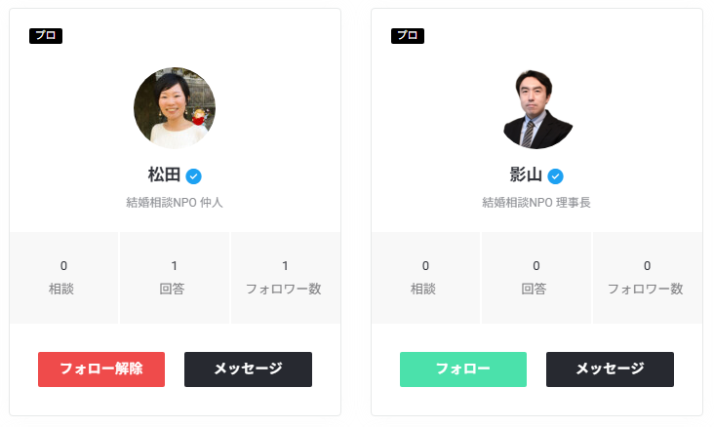Image resolution: width=714 pixels, height=427 pixels.
Task: View 影山's 回答 count
Action: click(536, 277)
